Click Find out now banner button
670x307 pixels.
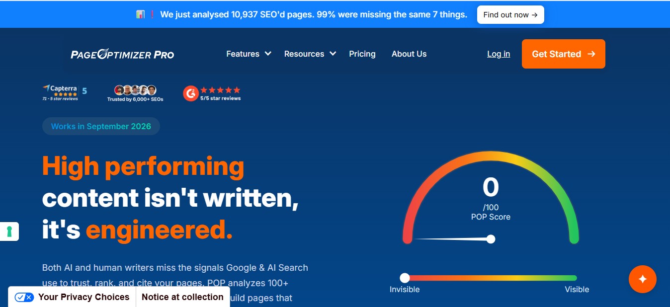click(510, 15)
